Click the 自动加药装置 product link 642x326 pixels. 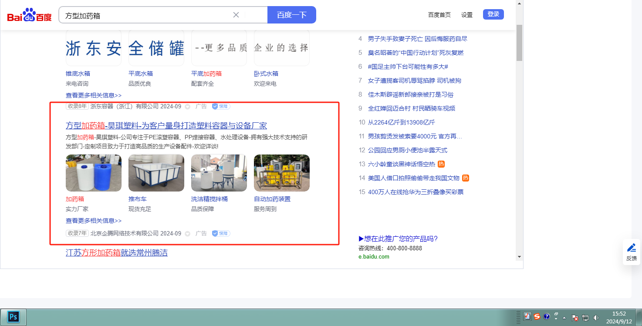tap(272, 199)
